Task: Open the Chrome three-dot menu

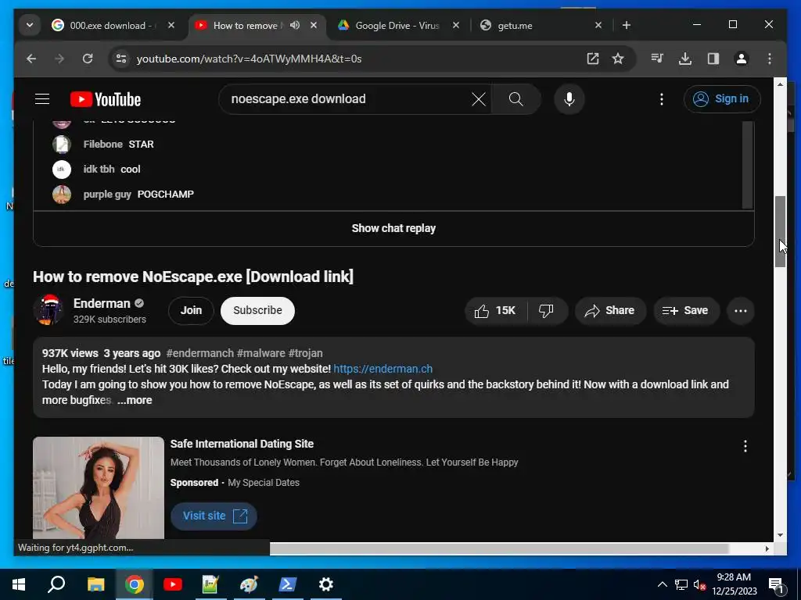Action: click(x=770, y=59)
